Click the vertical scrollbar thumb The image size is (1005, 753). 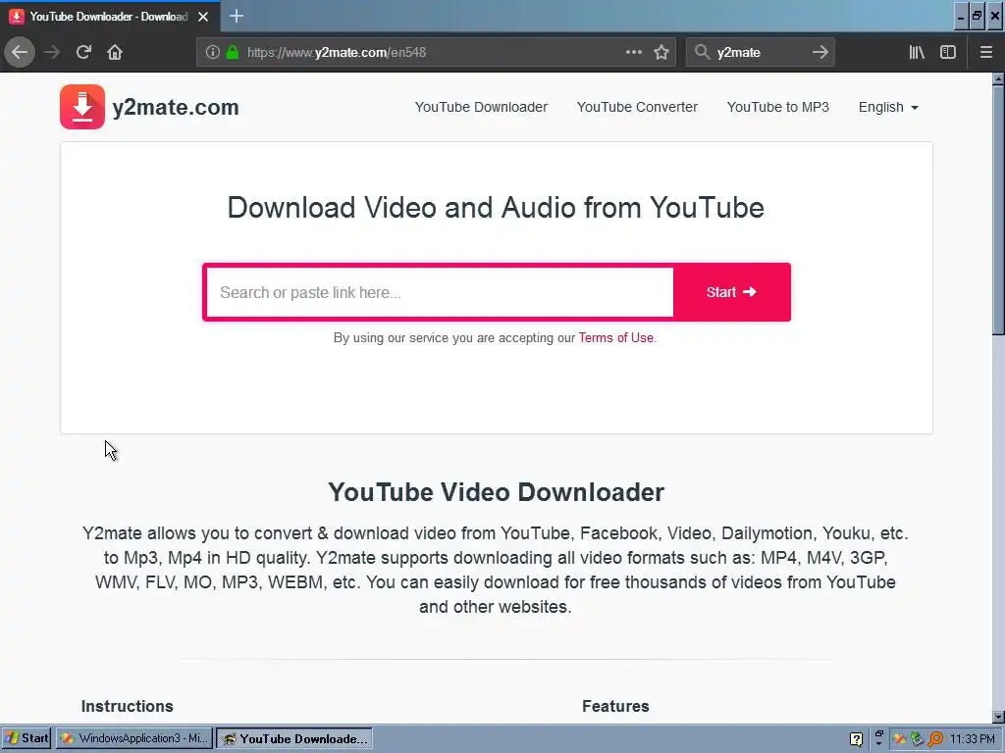coord(998,210)
